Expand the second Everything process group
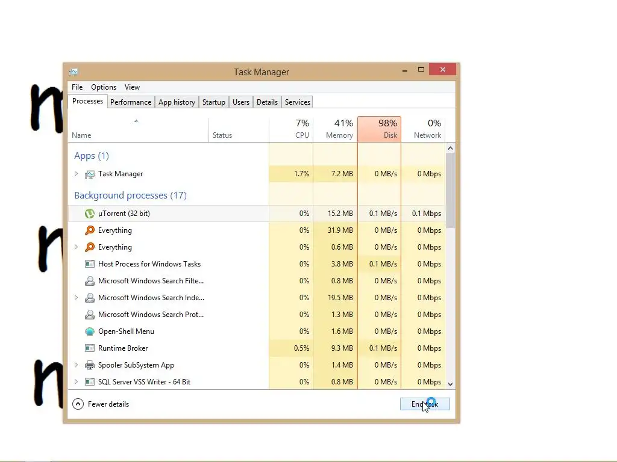Image resolution: width=617 pixels, height=462 pixels. point(76,247)
